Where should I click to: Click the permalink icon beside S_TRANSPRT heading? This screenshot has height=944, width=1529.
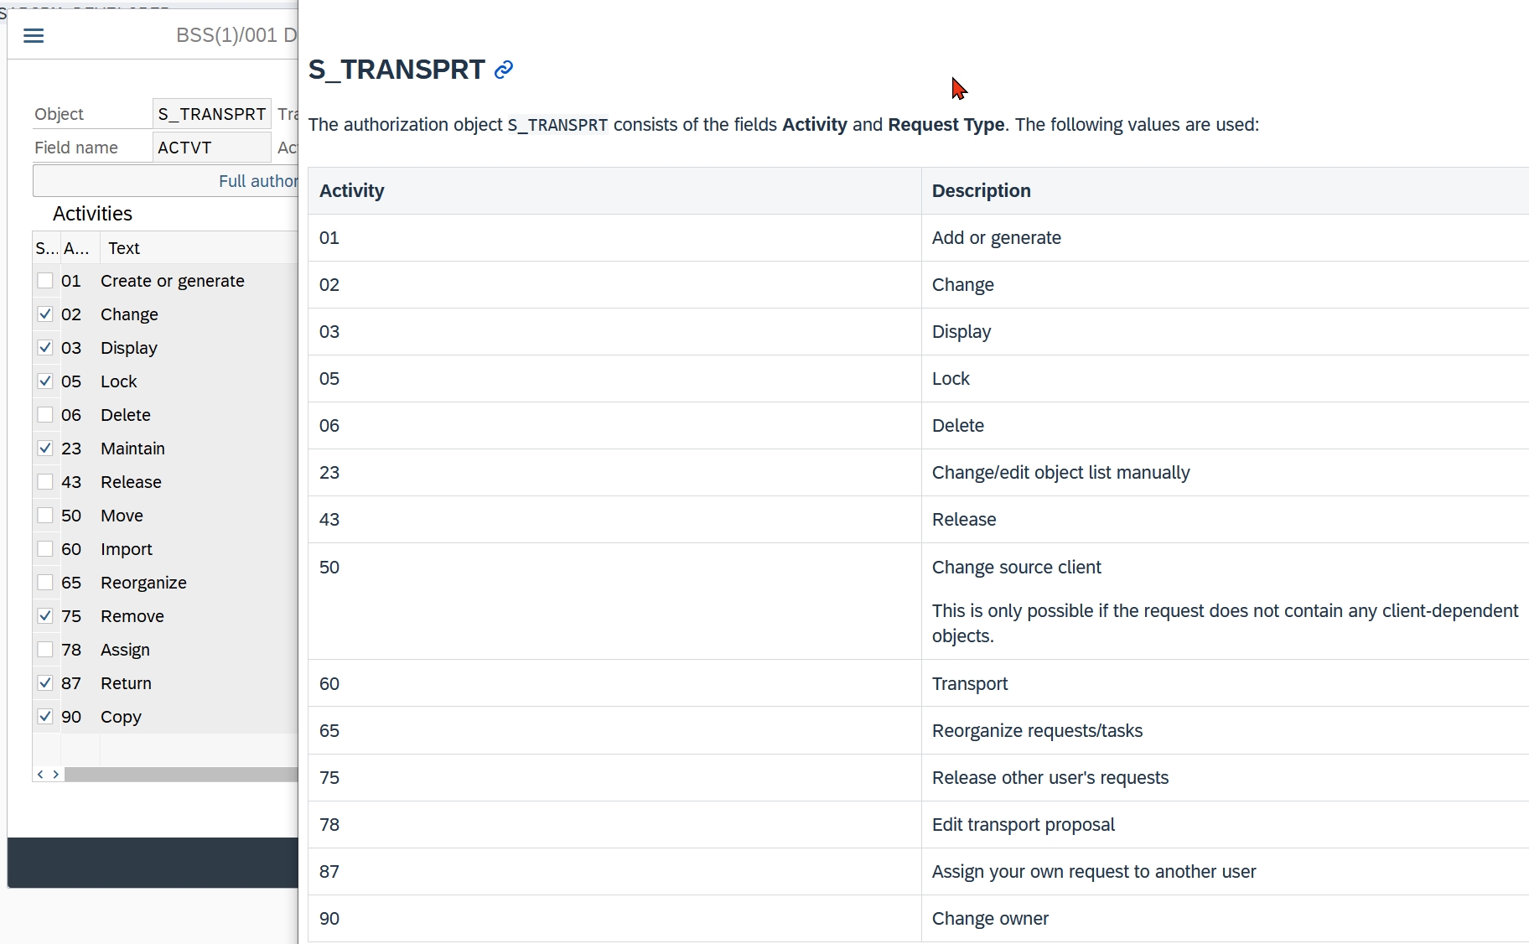pyautogui.click(x=504, y=70)
